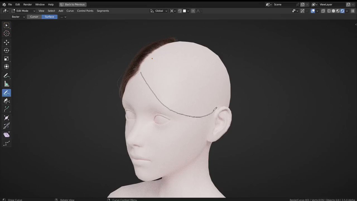357x201 pixels.
Task: Click the Back to Previous button
Action: [73, 4]
